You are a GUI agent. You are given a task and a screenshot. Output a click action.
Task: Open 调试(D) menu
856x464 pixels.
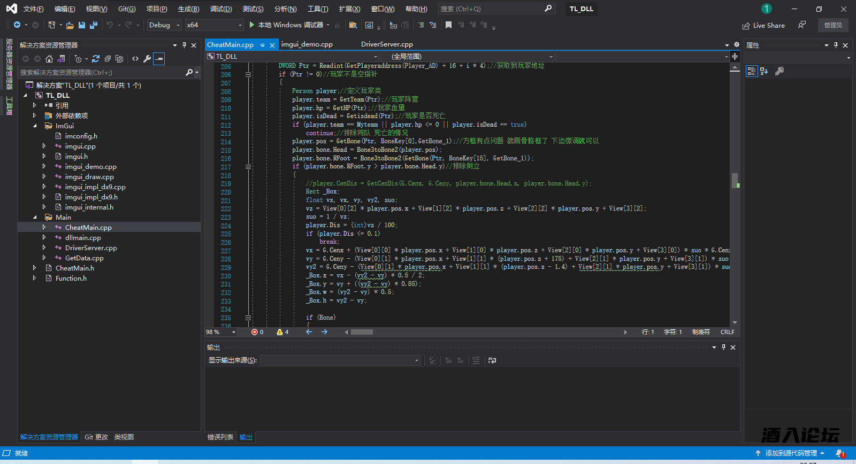point(221,9)
